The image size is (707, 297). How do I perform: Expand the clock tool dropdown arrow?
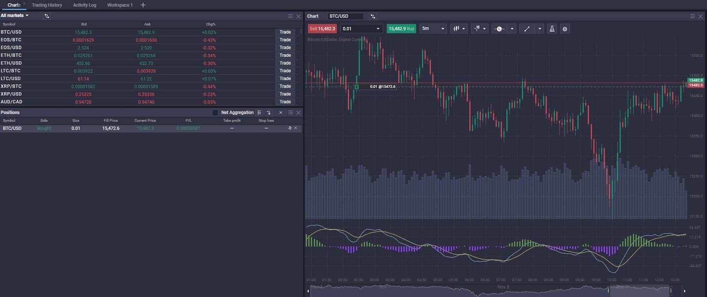[512, 29]
